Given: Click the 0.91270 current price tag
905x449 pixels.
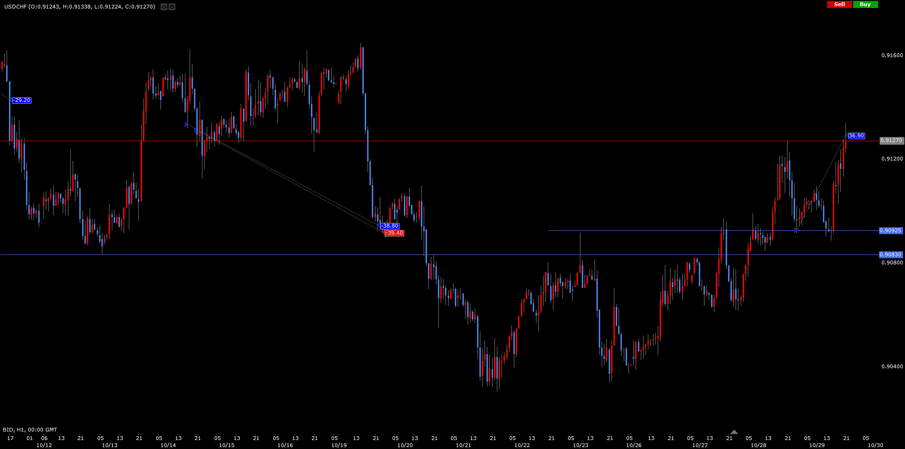Looking at the screenshot, I should click(891, 140).
